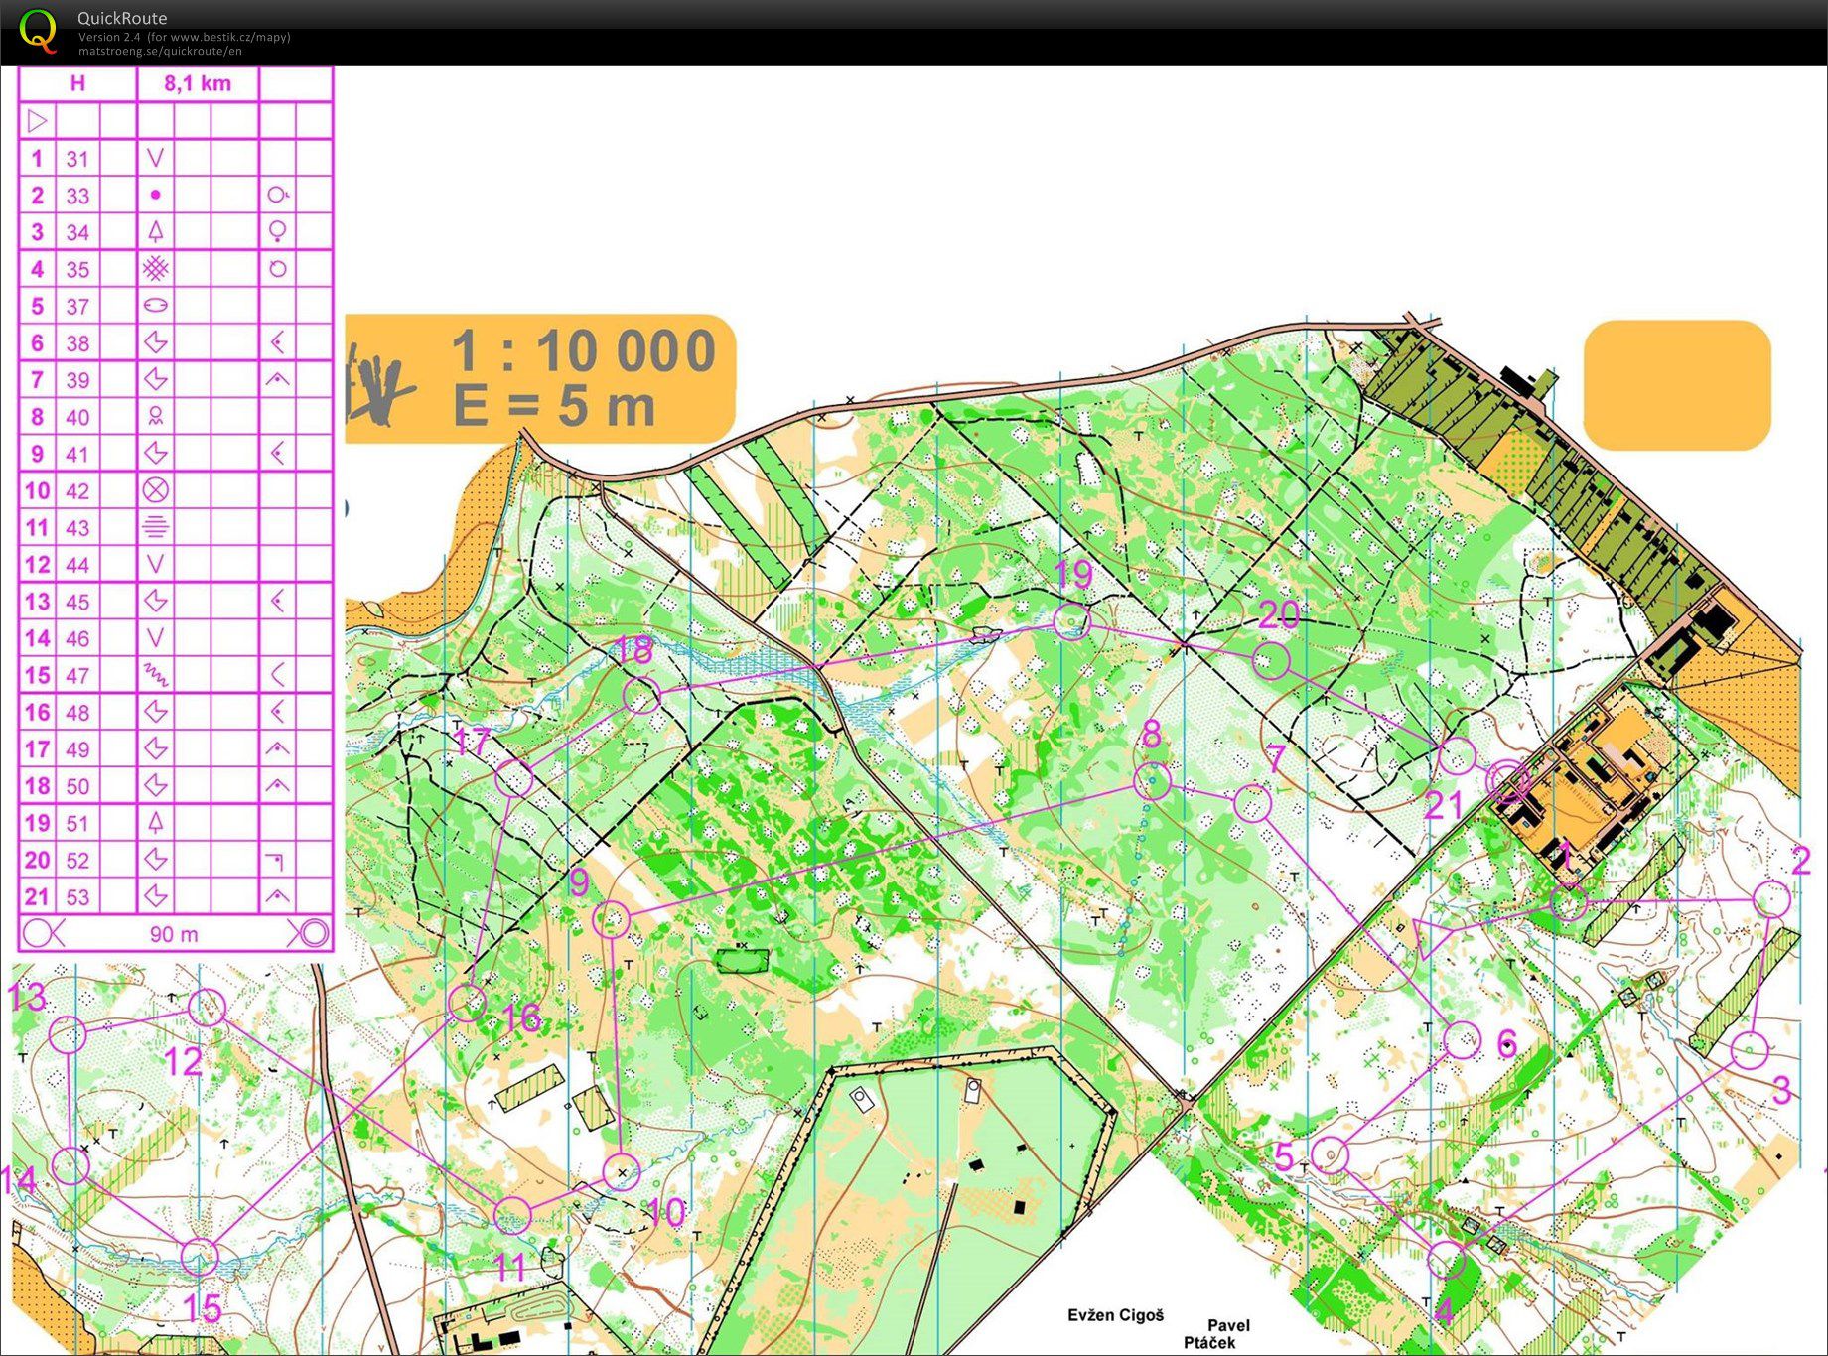Viewport: 1828px width, 1356px height.
Task: Click control circle 19 on the map
Action: tap(1071, 621)
